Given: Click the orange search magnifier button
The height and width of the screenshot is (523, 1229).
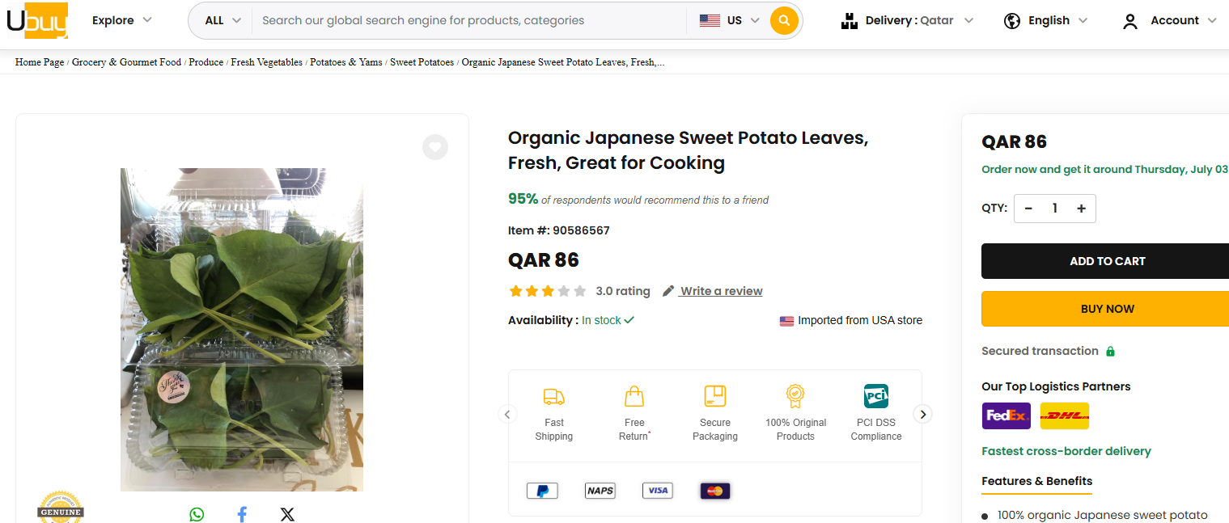Looking at the screenshot, I should [x=784, y=21].
